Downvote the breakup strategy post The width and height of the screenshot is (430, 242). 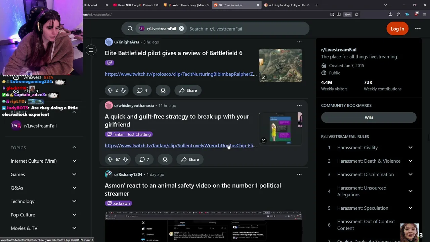click(125, 159)
